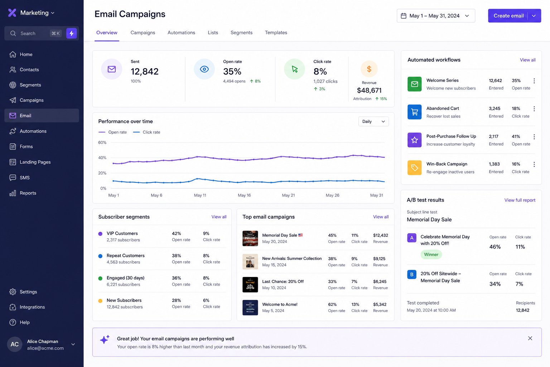Dismiss the Great job insight banner

530,338
